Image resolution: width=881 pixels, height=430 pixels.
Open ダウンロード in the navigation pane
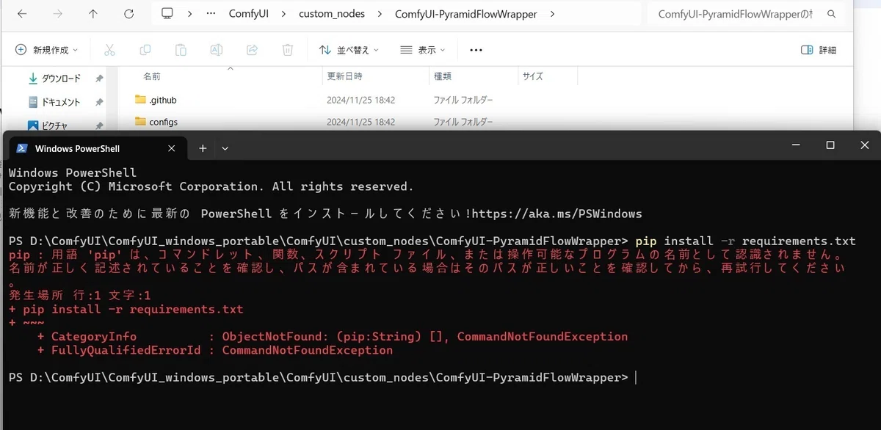pos(60,79)
